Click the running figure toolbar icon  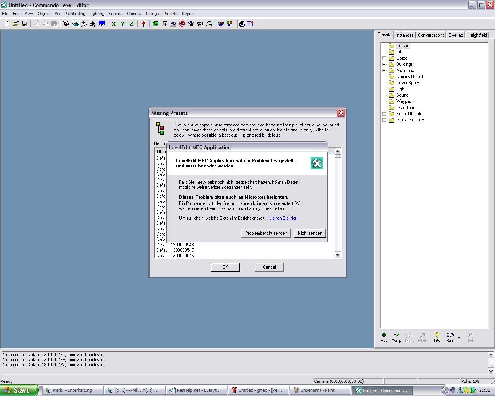coord(93,24)
